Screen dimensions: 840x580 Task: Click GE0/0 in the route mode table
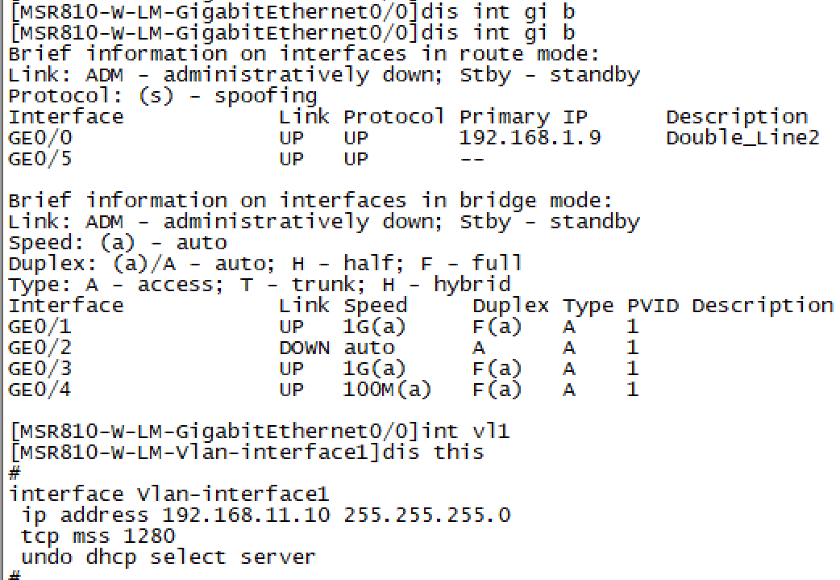pyautogui.click(x=40, y=138)
